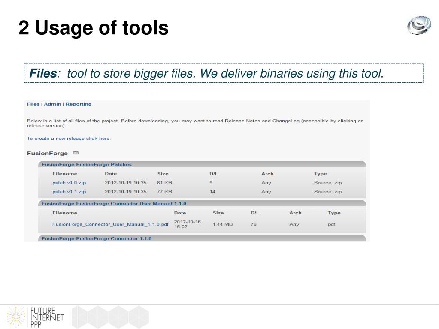Click the download count '14'

point(212,192)
